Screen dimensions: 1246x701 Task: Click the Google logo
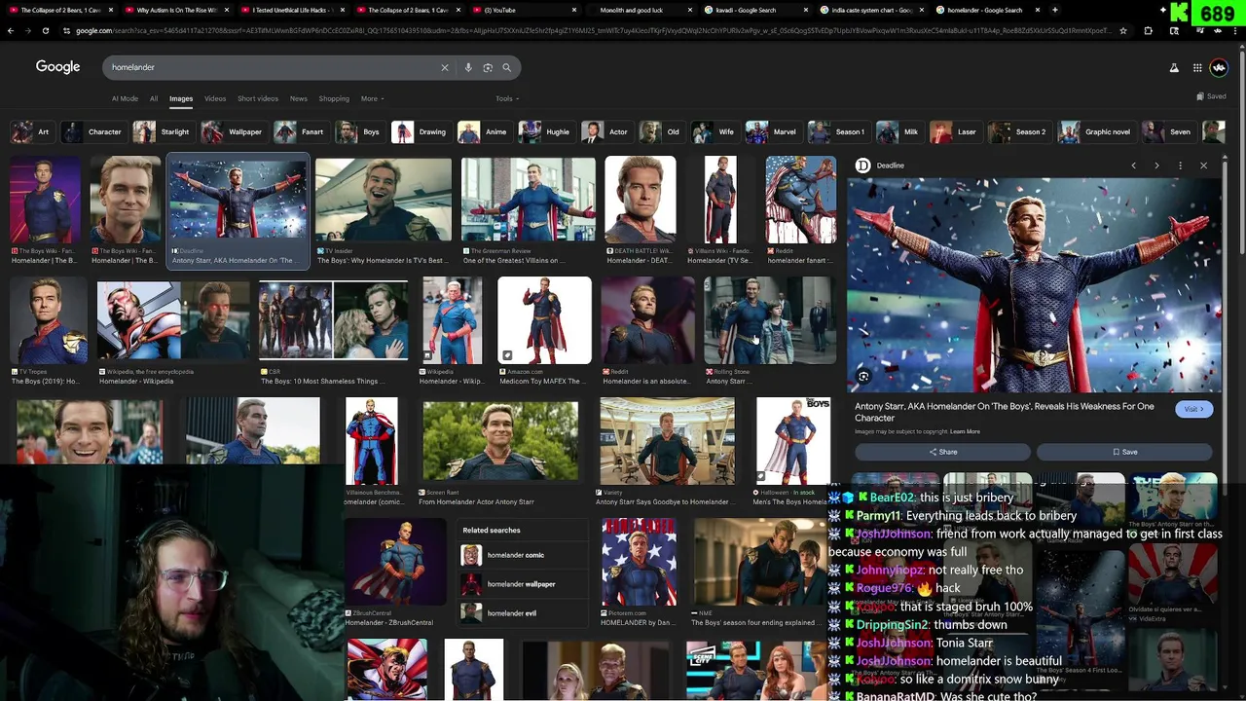(x=57, y=67)
